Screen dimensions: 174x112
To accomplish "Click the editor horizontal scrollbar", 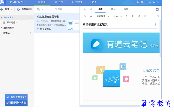I will click(x=110, y=106).
